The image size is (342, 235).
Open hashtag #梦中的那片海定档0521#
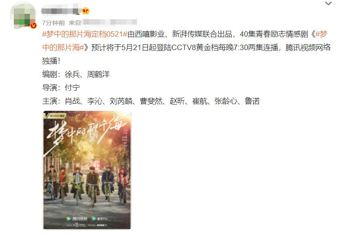[x=85, y=34]
